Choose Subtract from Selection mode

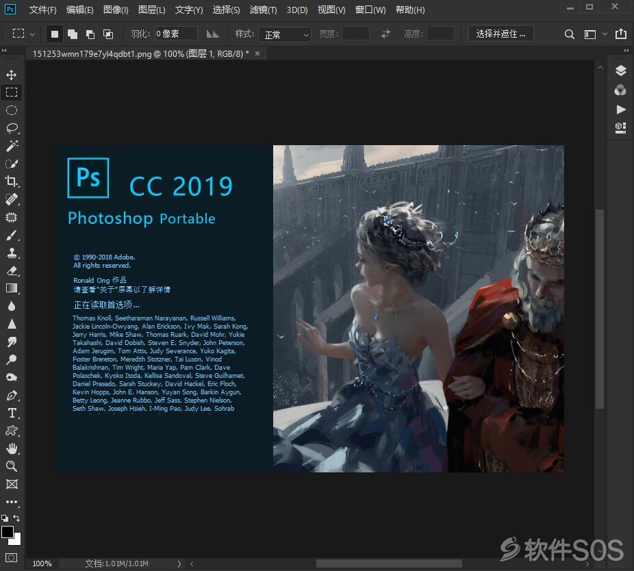tap(90, 34)
